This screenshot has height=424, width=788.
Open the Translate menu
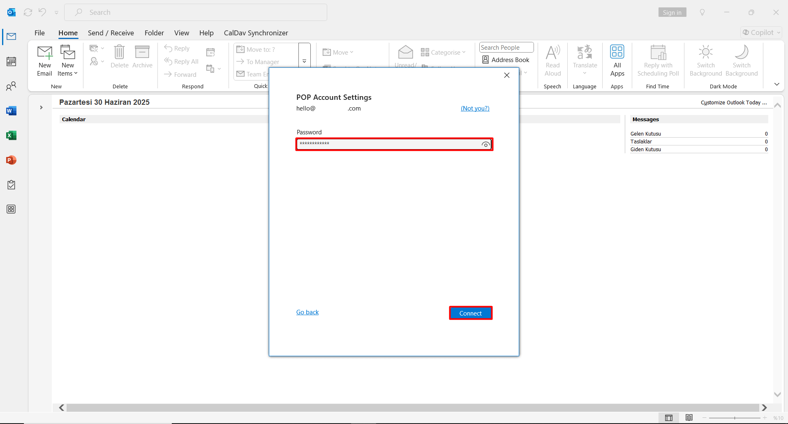click(x=585, y=61)
